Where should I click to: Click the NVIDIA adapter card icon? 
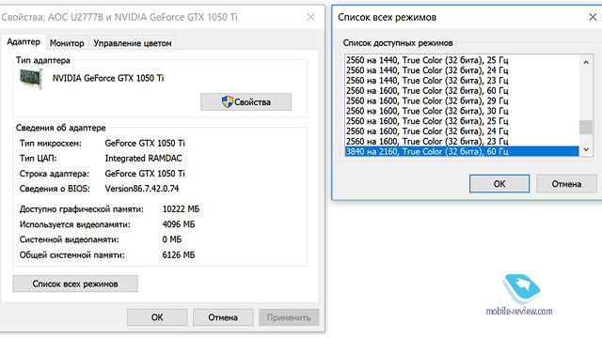[x=31, y=79]
